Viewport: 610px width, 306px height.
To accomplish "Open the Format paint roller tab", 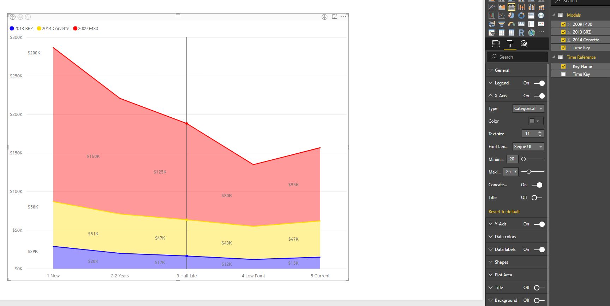I will pyautogui.click(x=510, y=44).
